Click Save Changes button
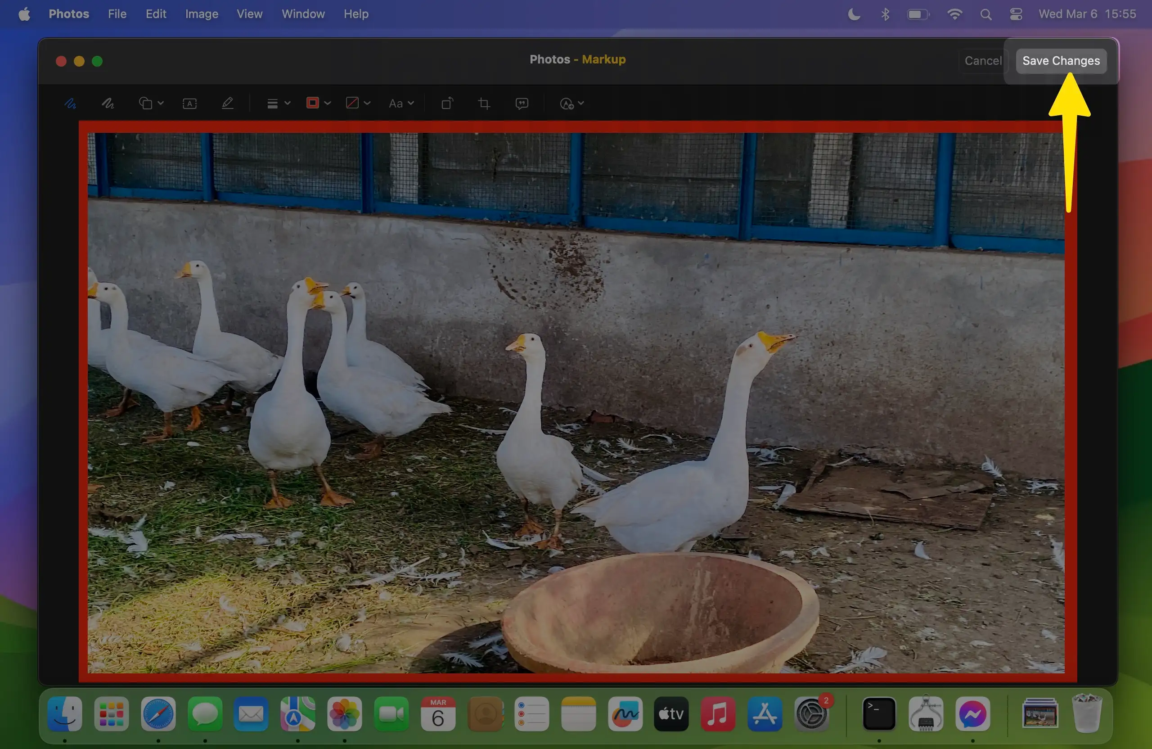Screen dimensions: 1152x749 [1061, 60]
